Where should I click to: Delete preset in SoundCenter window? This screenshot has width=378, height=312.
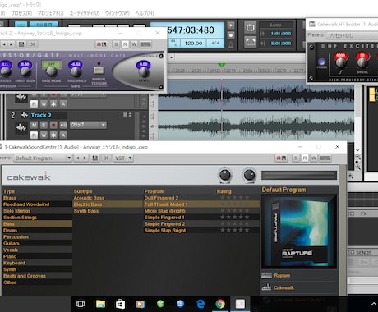click(106, 158)
